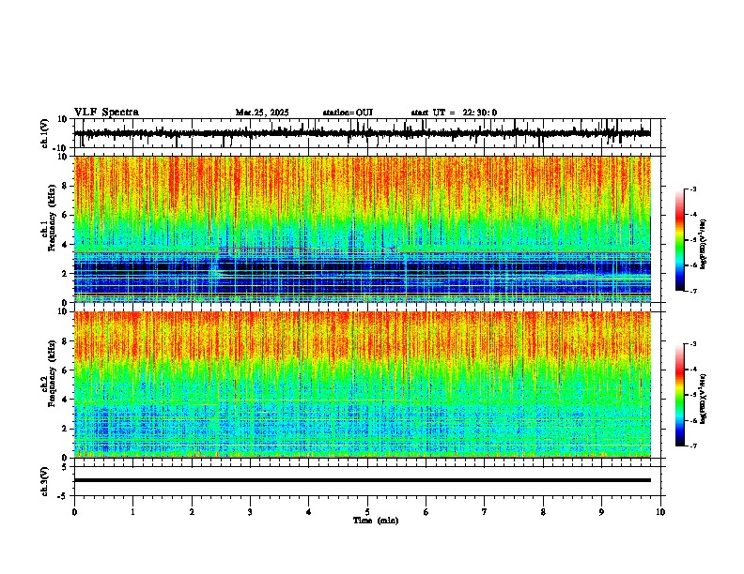Click the station label beginning "station="

[x=348, y=113]
